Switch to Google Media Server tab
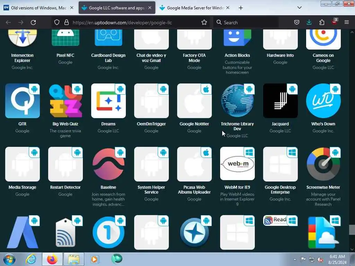Screen dimensions: 355x266 coord(195,8)
